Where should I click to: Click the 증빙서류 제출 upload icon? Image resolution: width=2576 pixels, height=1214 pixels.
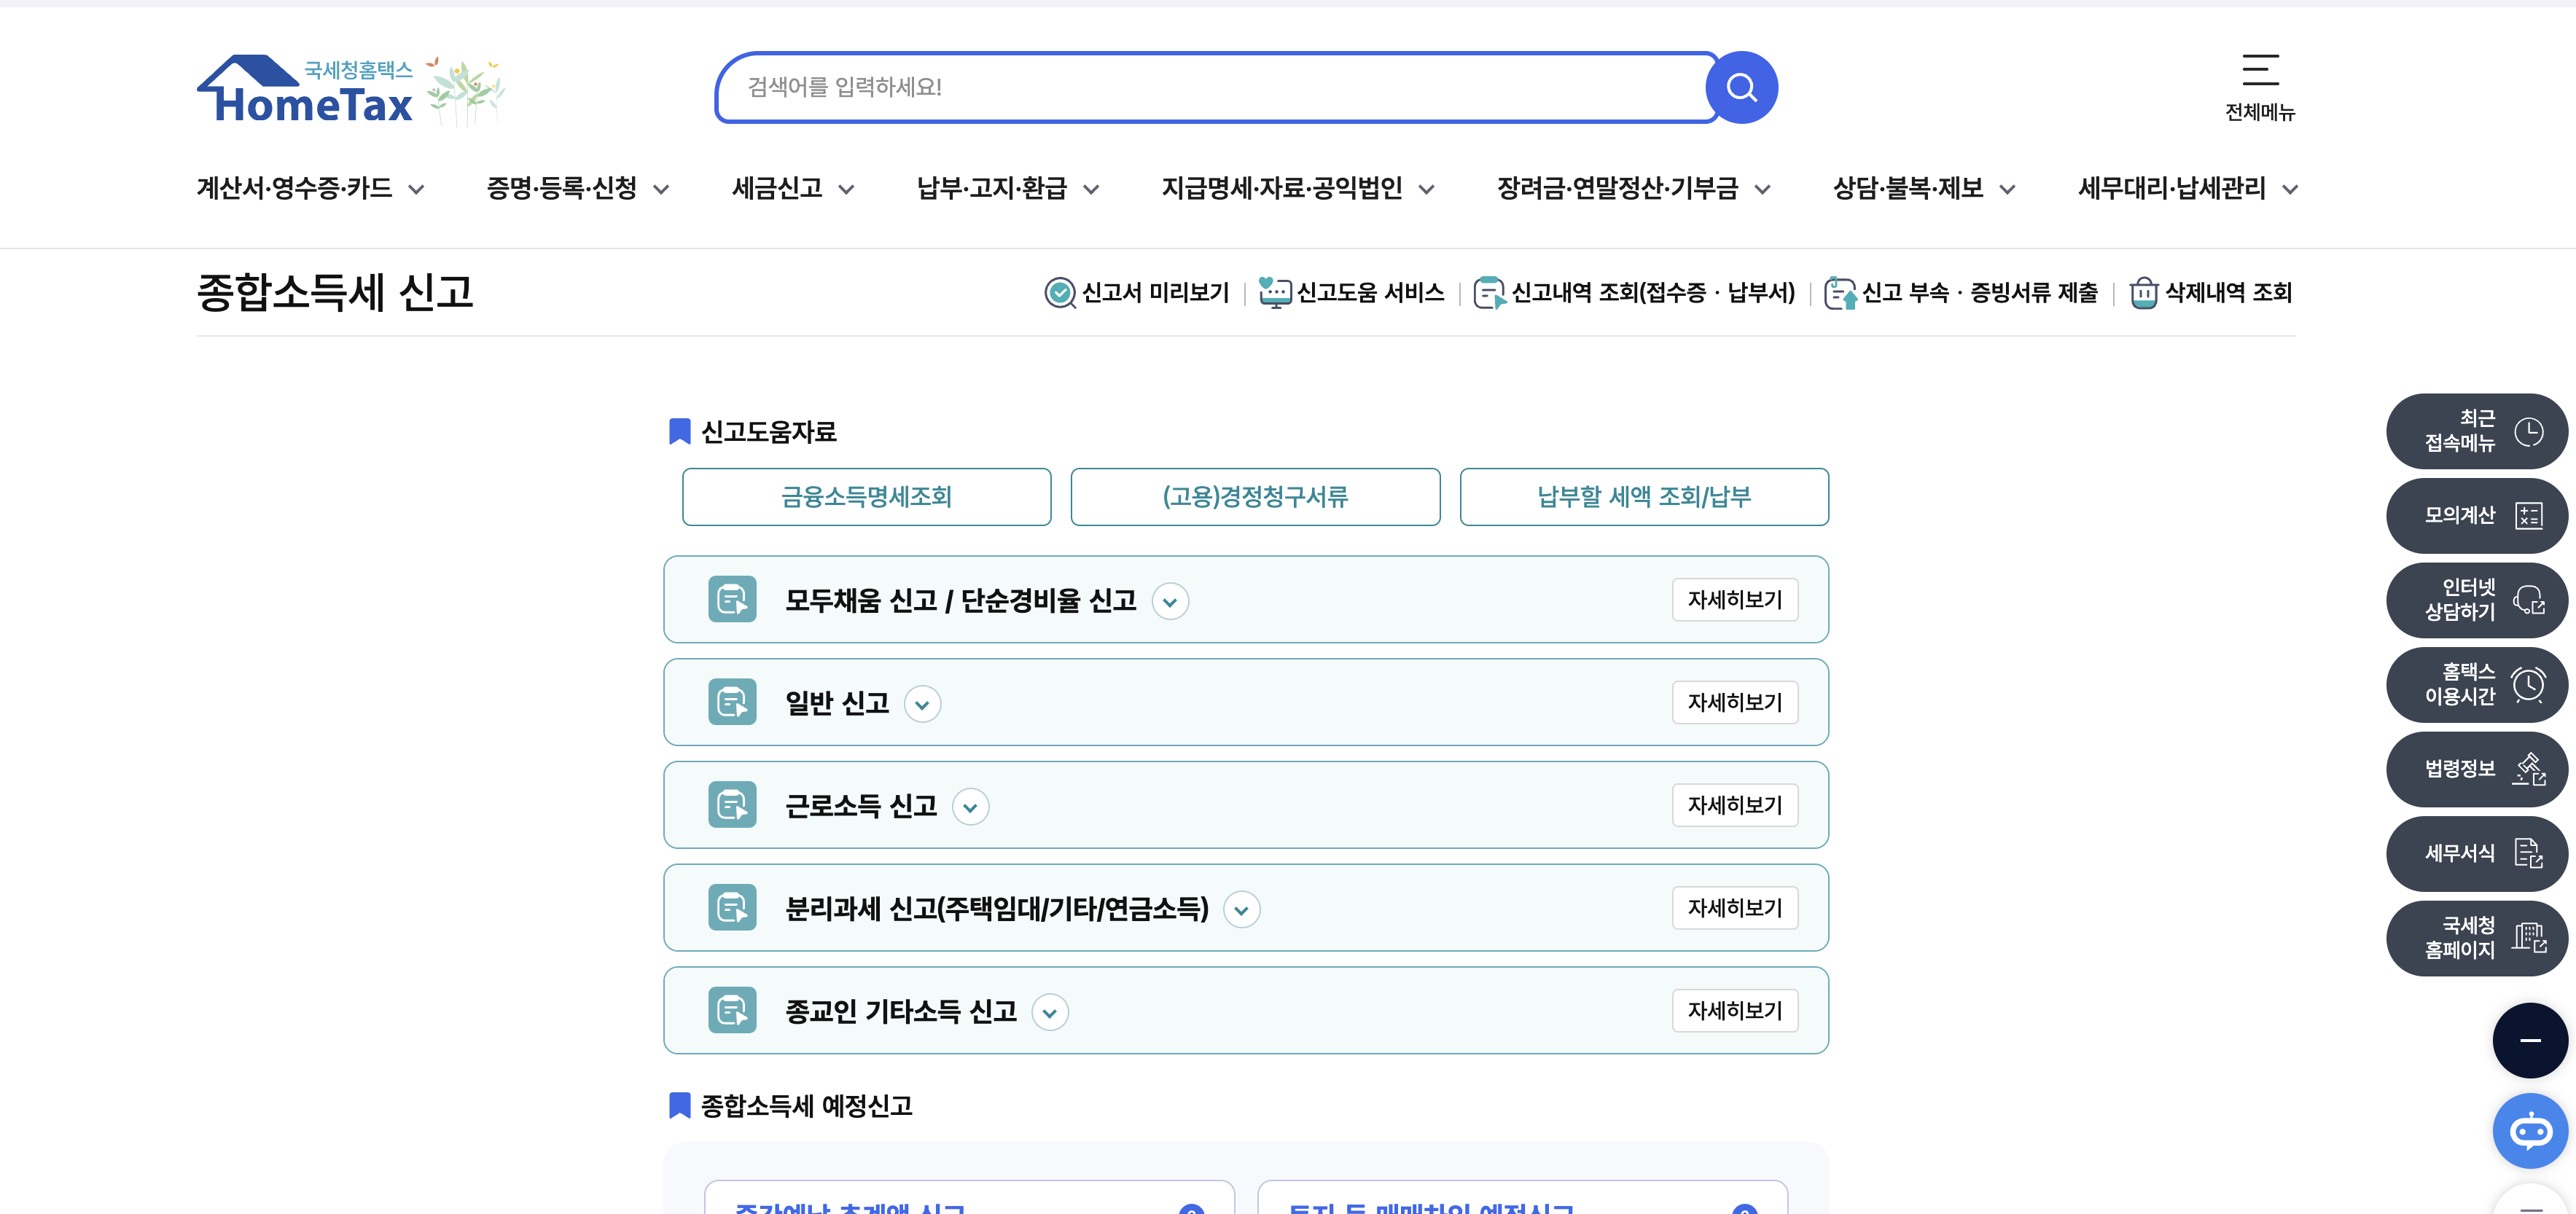1840,293
